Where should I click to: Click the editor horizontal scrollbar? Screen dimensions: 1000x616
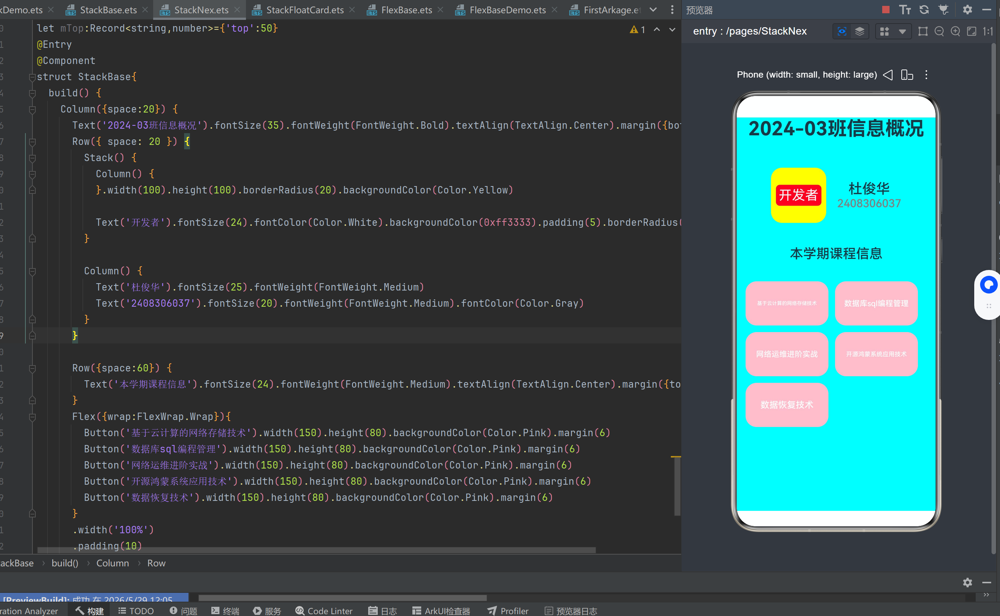pyautogui.click(x=316, y=550)
